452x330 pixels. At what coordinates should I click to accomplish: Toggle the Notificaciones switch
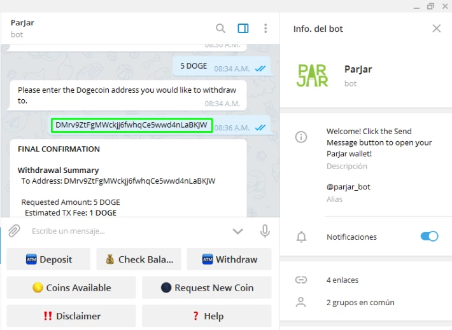click(x=429, y=237)
